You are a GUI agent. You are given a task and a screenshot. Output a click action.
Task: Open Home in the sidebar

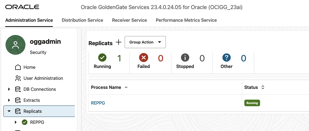pos(29,67)
